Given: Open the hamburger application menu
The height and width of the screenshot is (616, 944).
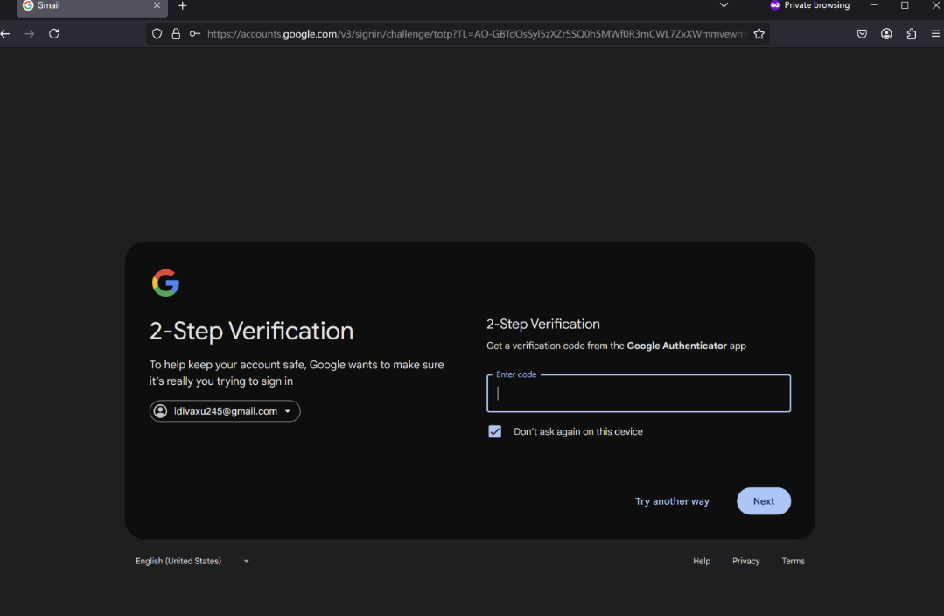Looking at the screenshot, I should (935, 34).
